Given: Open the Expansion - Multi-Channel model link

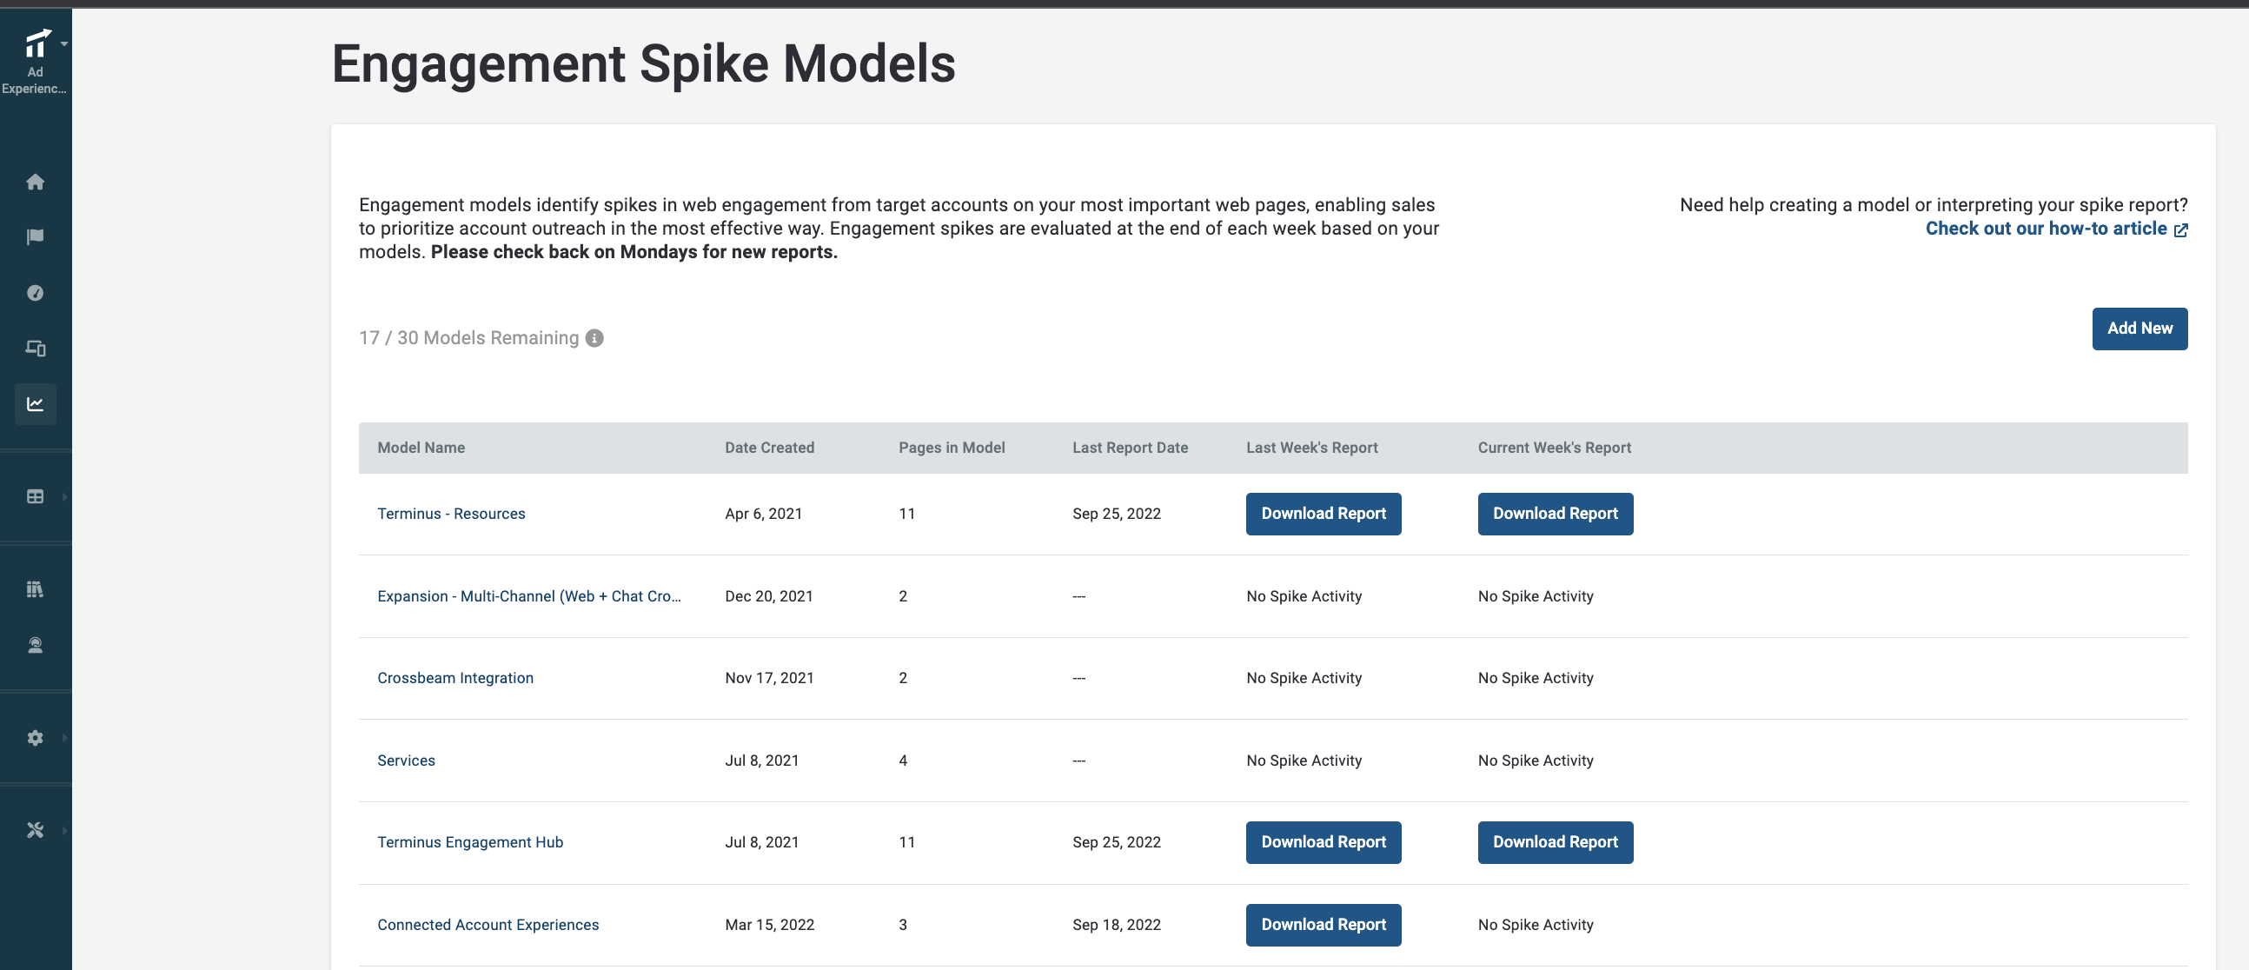Looking at the screenshot, I should 529,596.
